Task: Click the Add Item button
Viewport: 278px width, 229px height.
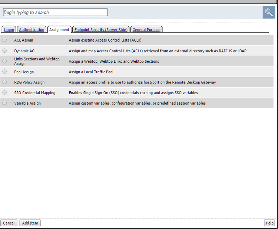Action: point(30,223)
